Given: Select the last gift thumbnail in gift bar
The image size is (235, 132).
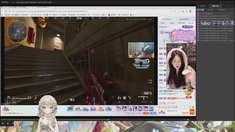Looking at the screenshot, I should 151,109.
